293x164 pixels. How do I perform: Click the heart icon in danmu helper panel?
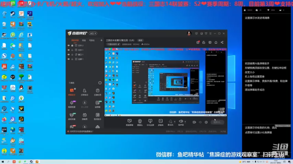tap(268, 10)
